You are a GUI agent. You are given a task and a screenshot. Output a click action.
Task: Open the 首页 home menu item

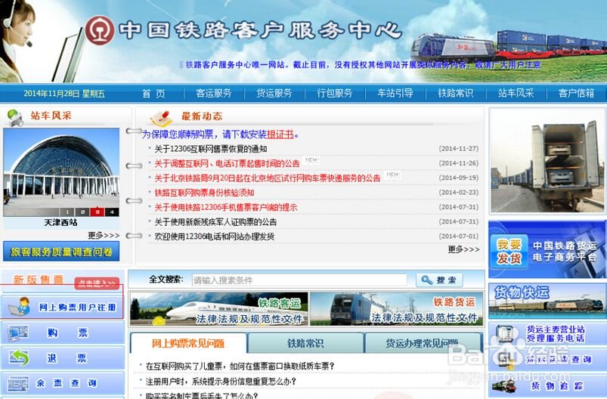153,93
